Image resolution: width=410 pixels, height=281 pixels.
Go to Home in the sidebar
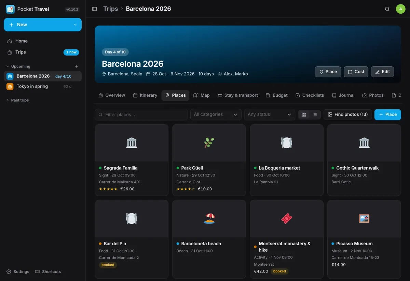[x=43, y=41]
